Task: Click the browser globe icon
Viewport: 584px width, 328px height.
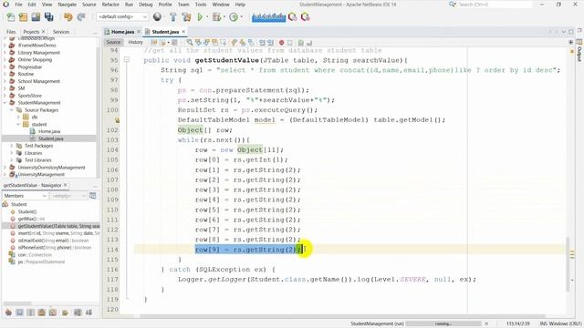Action: 157,17
